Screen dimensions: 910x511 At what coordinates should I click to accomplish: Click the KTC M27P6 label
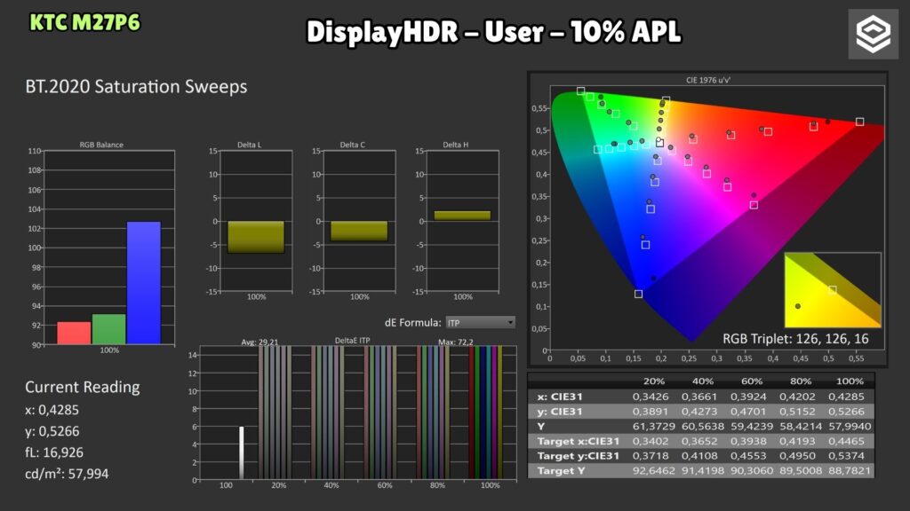(84, 22)
